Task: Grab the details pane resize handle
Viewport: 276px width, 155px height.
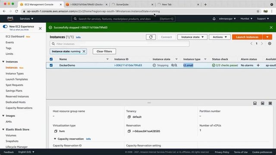Action: 149,102
